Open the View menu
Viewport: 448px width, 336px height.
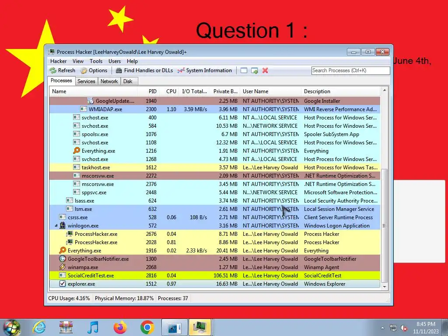click(x=78, y=61)
